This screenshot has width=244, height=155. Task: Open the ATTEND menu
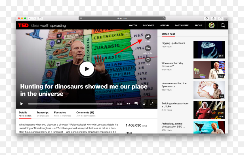[x=165, y=25]
